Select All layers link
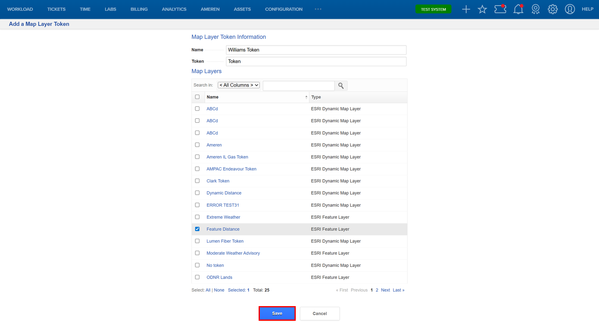Screen dimensions: 599x327 click(208, 290)
